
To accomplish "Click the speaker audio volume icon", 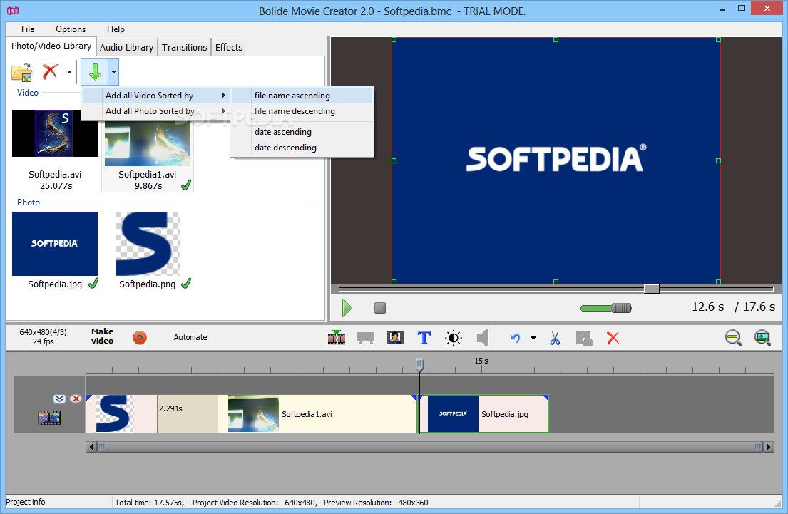I will click(483, 338).
